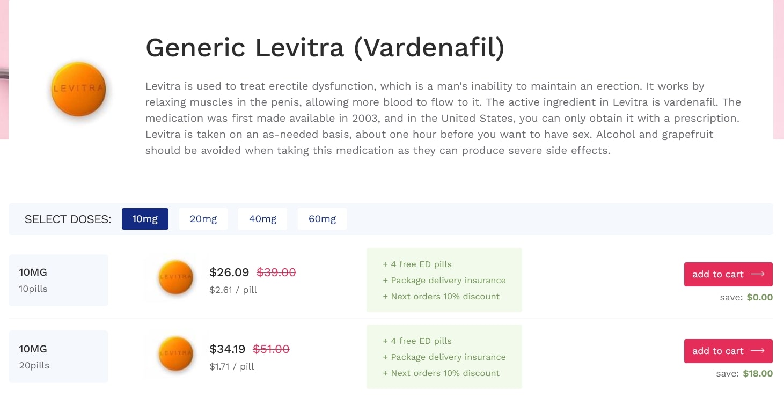
Task: Click the 10MG 20pills package label
Action: pyautogui.click(x=58, y=357)
